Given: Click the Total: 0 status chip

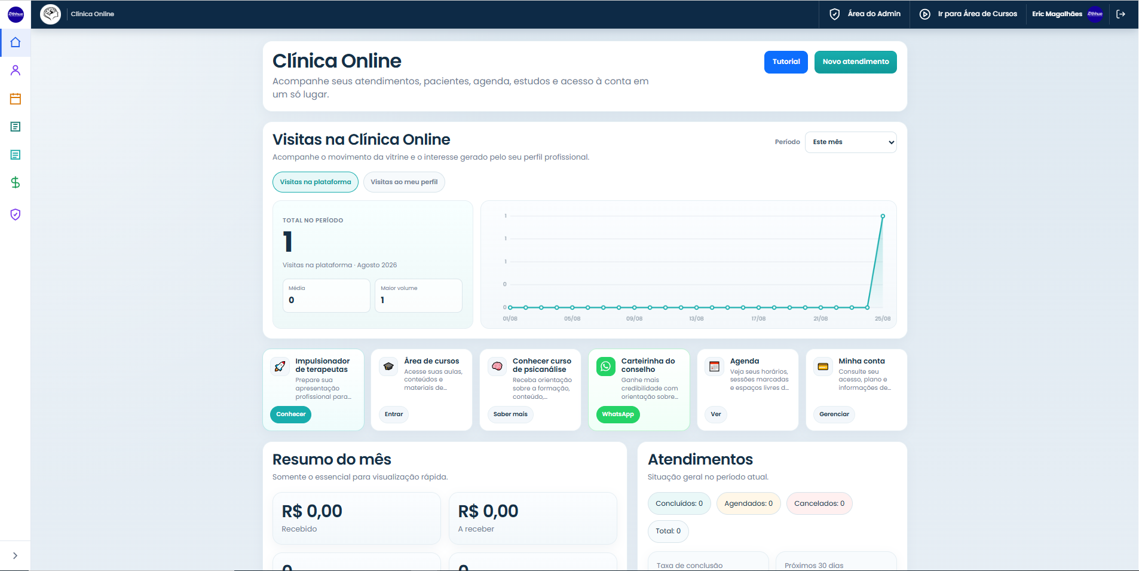Looking at the screenshot, I should pyautogui.click(x=668, y=531).
